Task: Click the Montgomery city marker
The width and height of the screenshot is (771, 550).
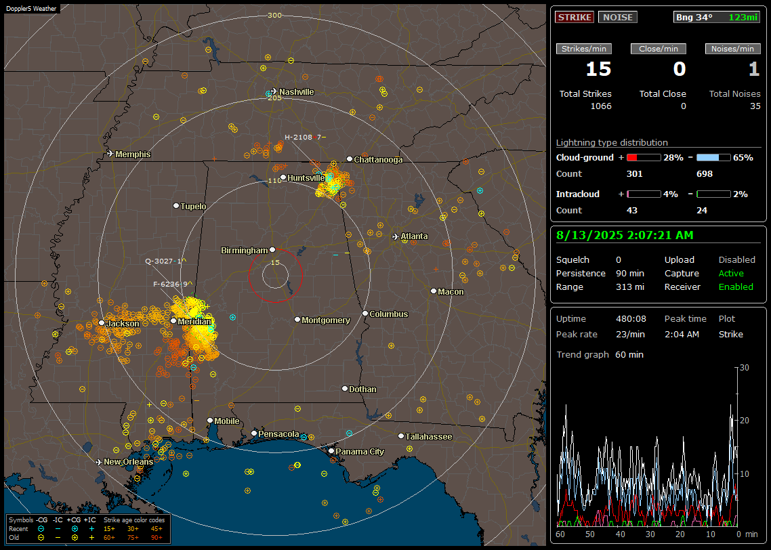Action: 297,320
